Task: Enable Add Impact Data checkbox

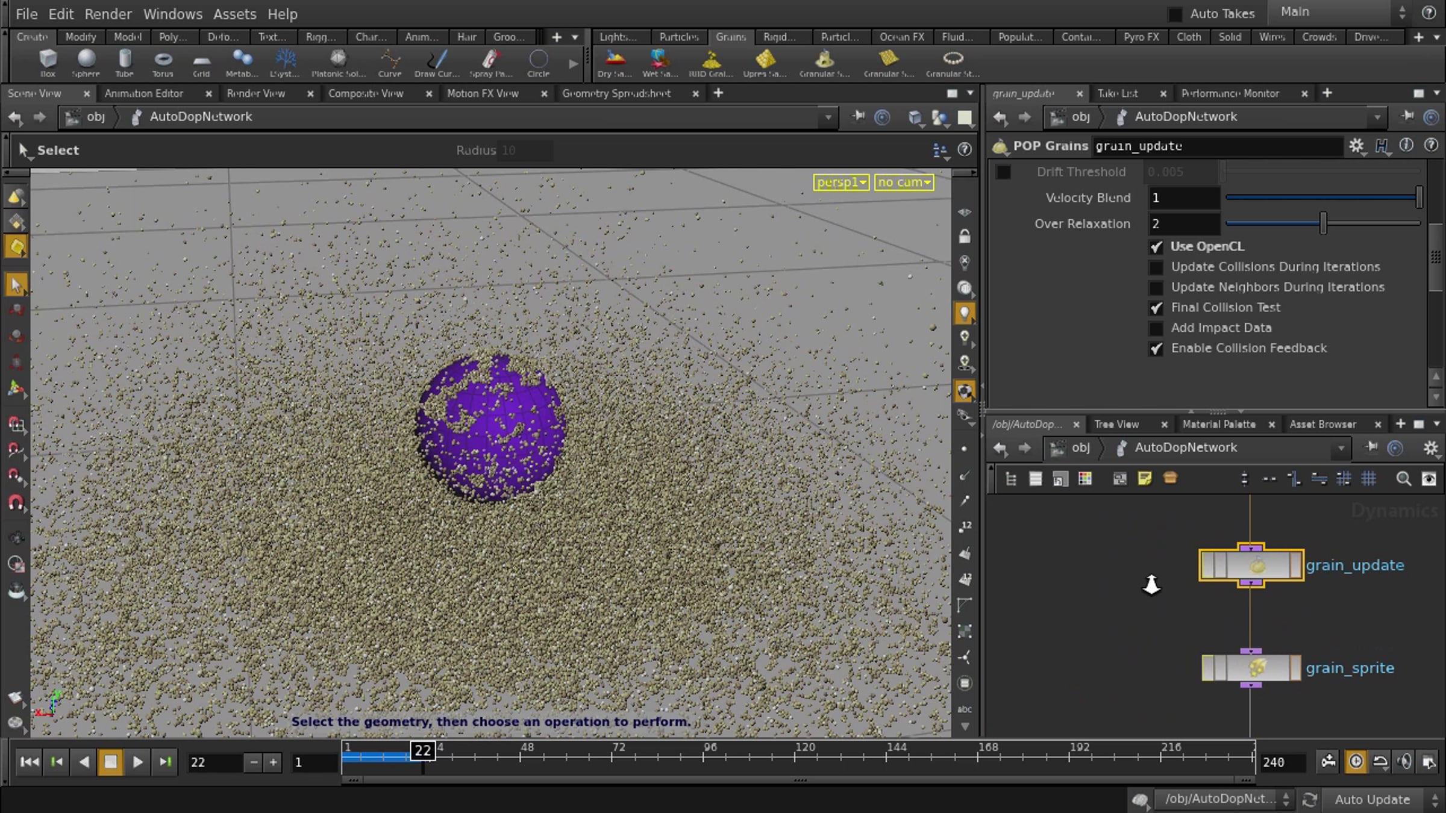Action: [x=1156, y=328]
